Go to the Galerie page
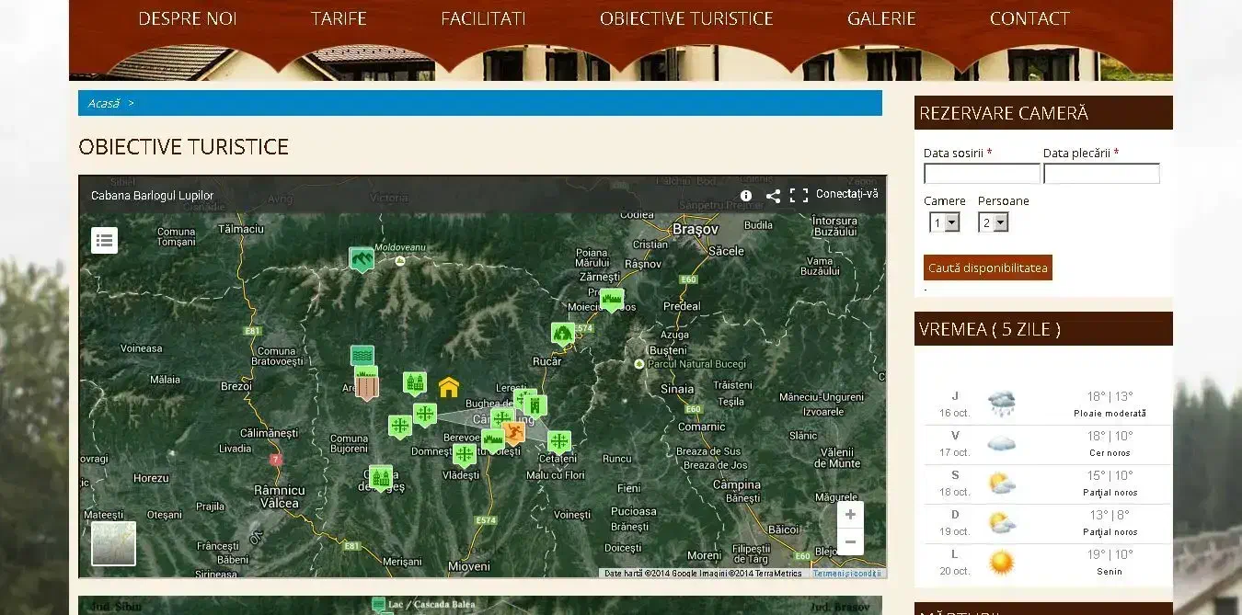The image size is (1242, 615). tap(881, 18)
